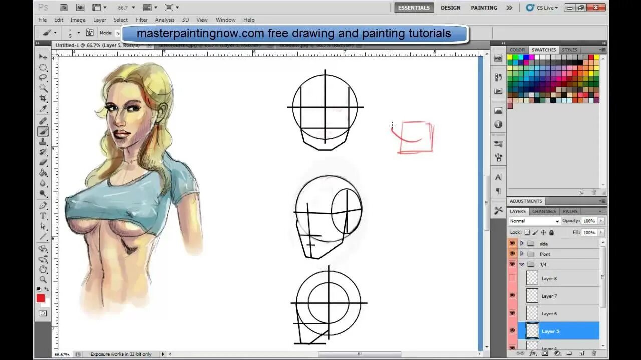Select the 3D Rotate tool
Viewport: 641px width, 360px height.
(43, 249)
